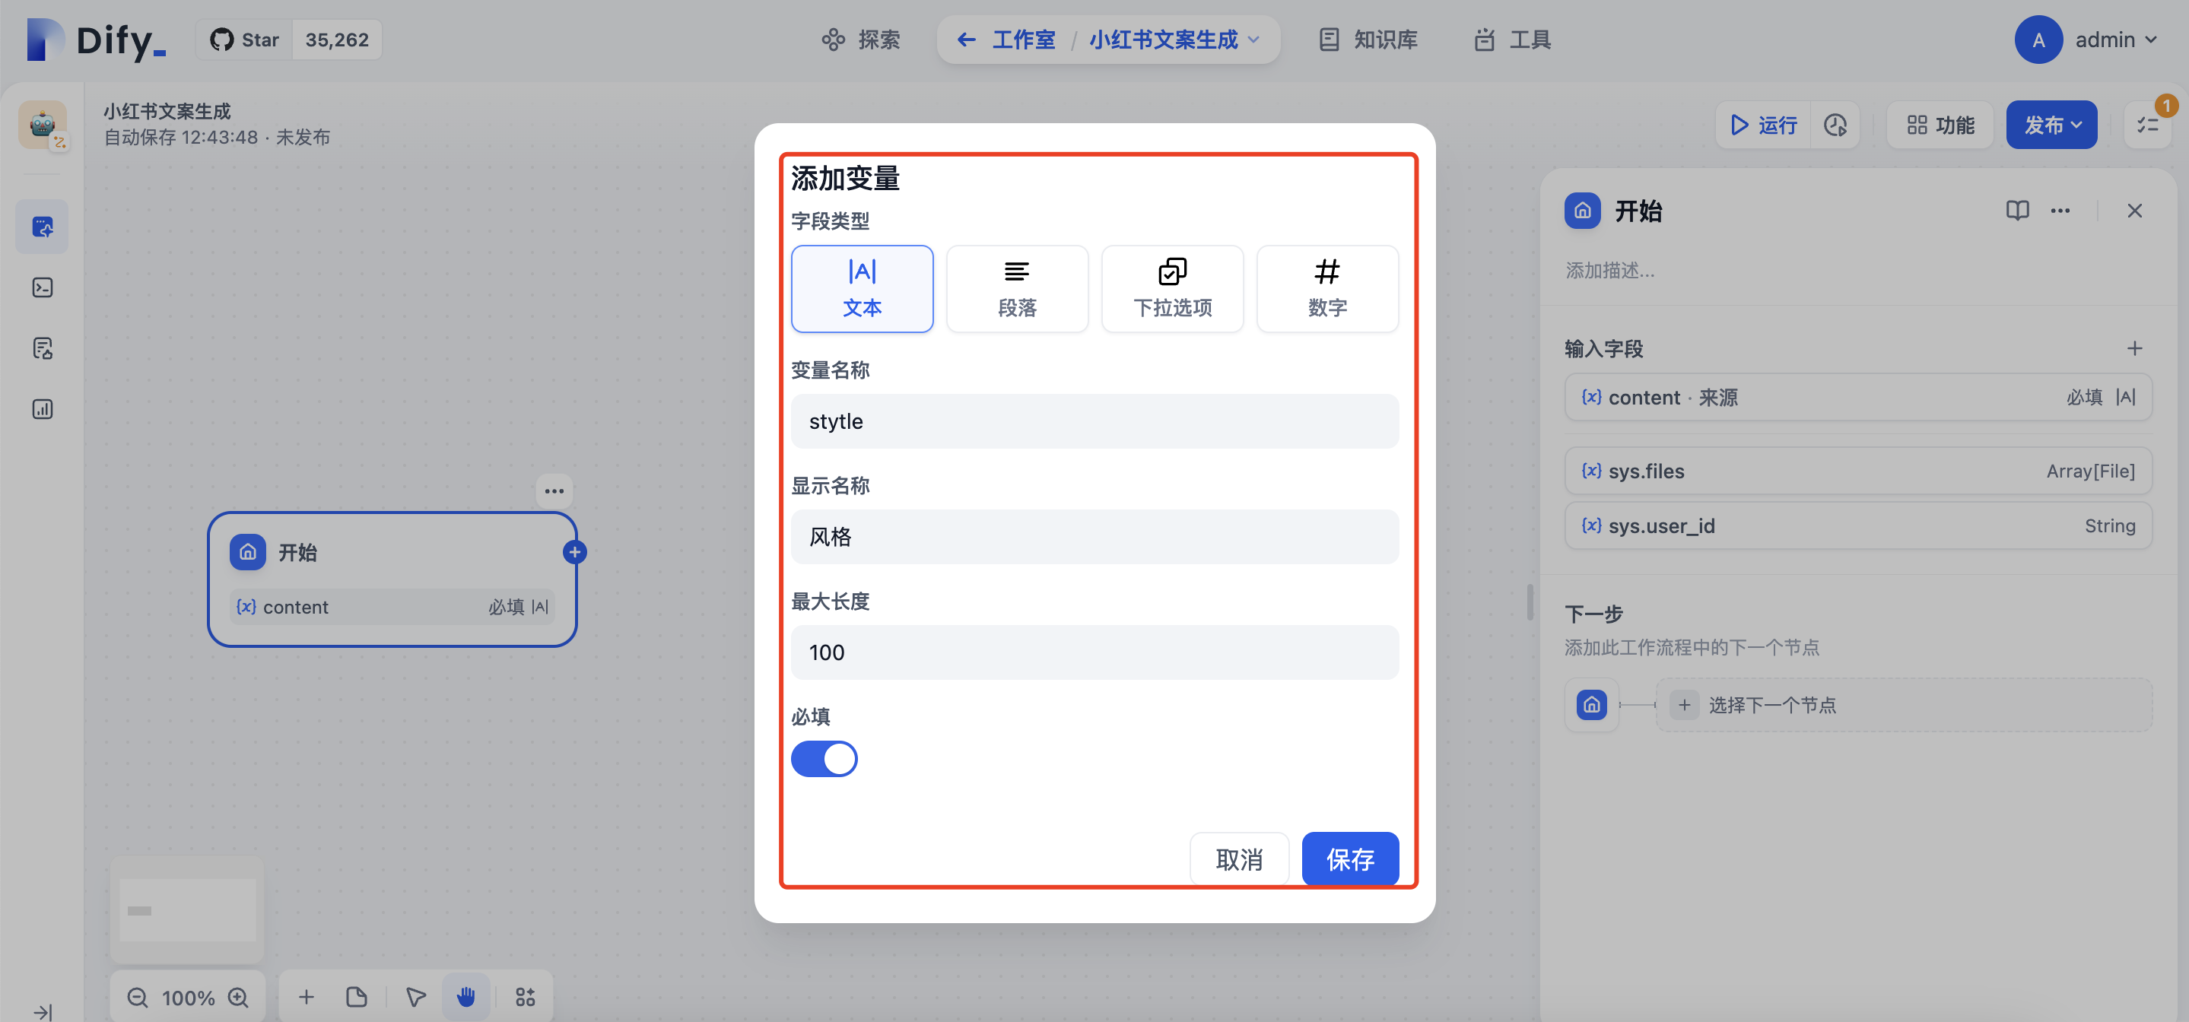The width and height of the screenshot is (2189, 1022).
Task: Select the 段落 paragraph field type
Action: pyautogui.click(x=1016, y=289)
